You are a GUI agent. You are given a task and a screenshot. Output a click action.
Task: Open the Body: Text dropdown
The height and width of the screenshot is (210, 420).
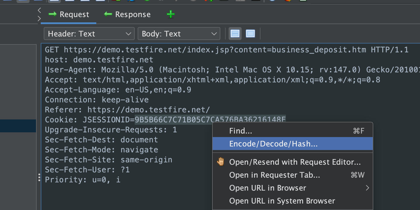click(179, 33)
